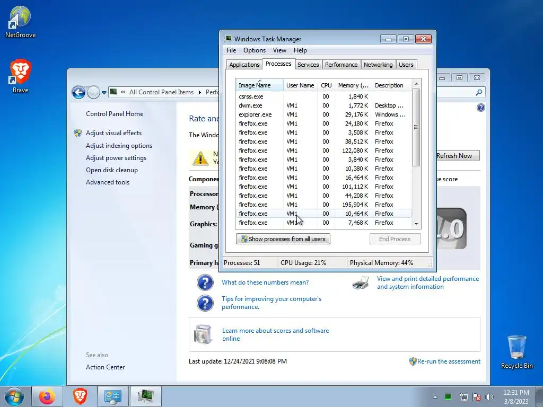Select the explorer.exe process row

point(323,114)
